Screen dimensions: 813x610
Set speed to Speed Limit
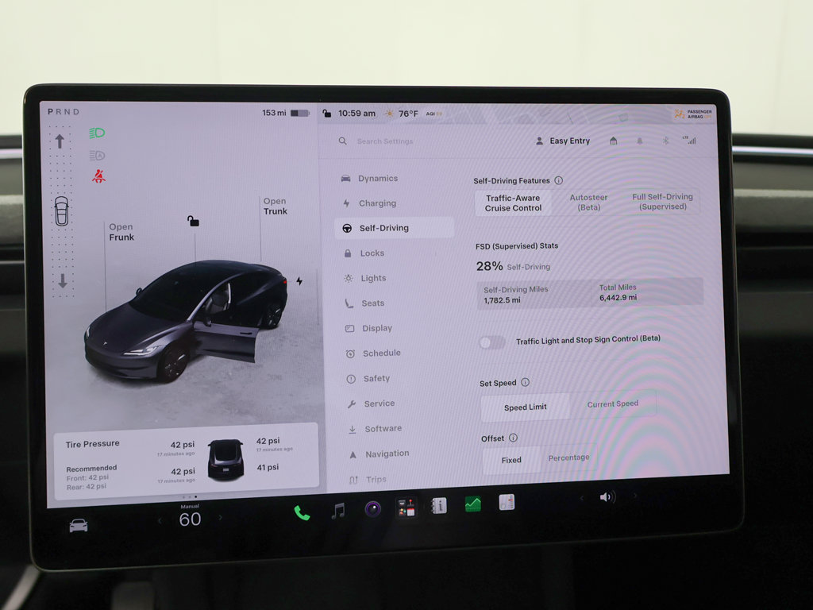(x=526, y=407)
